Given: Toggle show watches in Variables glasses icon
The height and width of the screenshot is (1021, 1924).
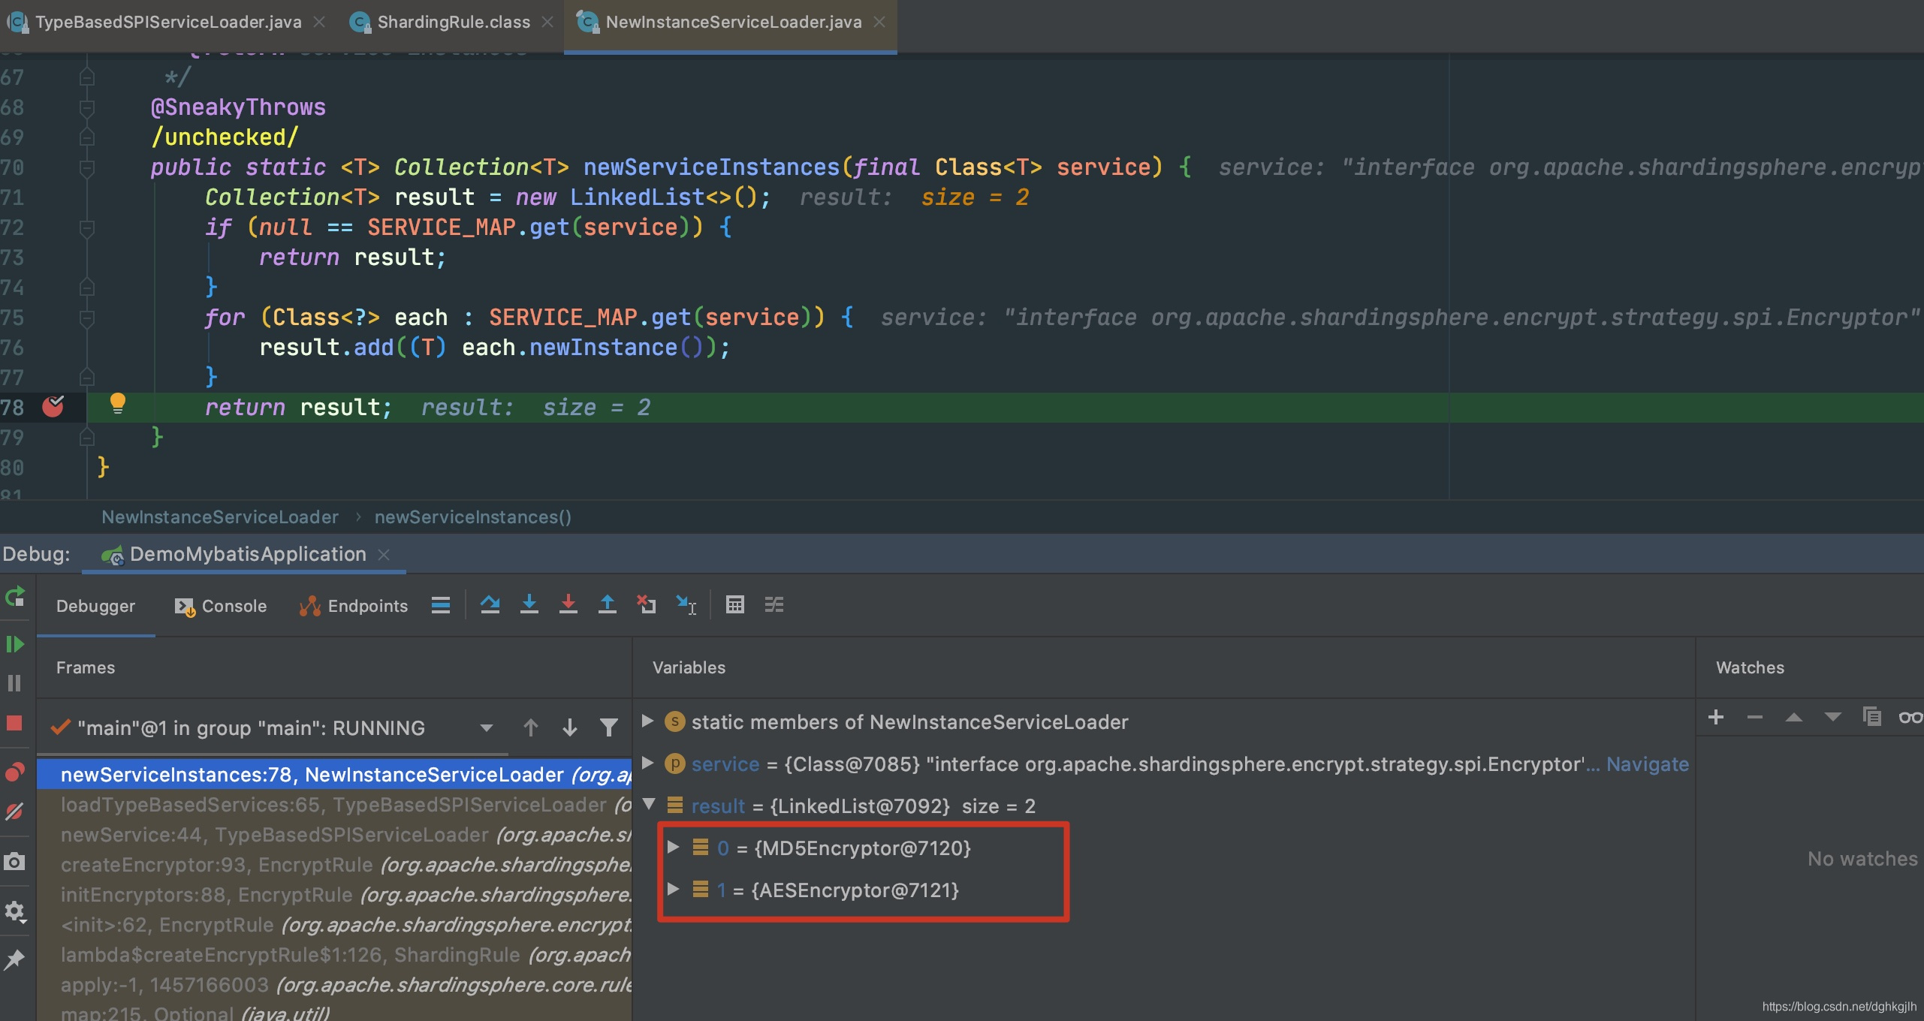Looking at the screenshot, I should point(1910,718).
